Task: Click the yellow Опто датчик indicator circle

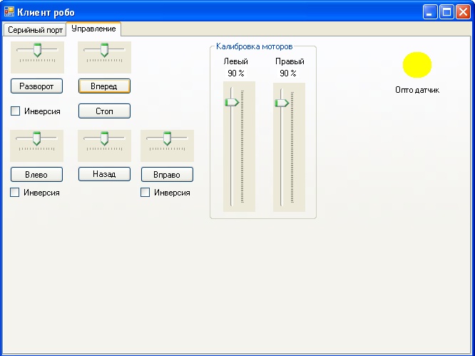Action: pyautogui.click(x=417, y=65)
